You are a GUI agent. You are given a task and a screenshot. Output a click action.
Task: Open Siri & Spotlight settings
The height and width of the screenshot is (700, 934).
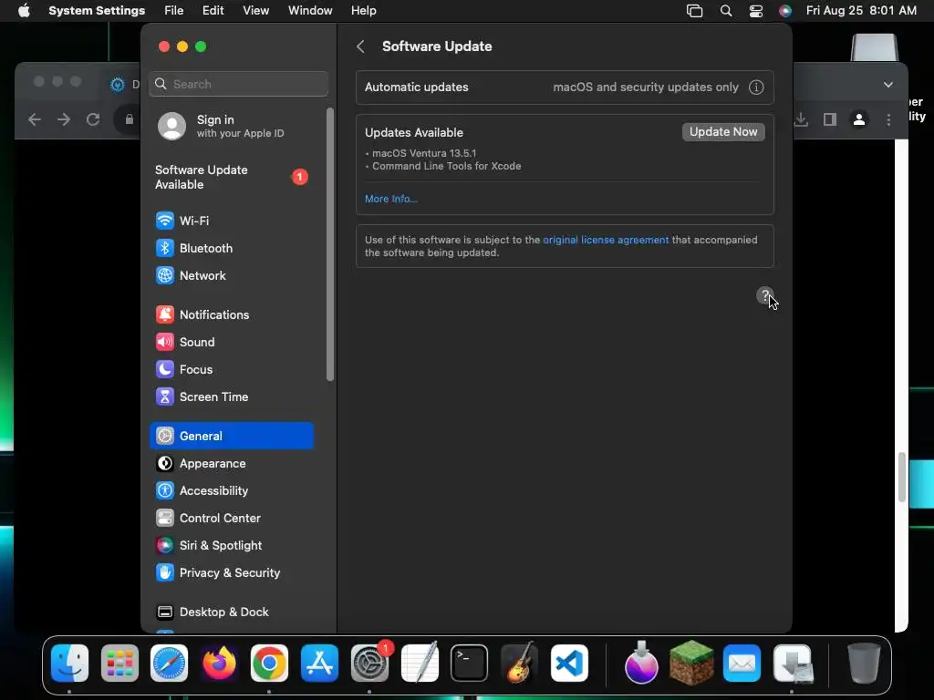[x=232, y=546]
